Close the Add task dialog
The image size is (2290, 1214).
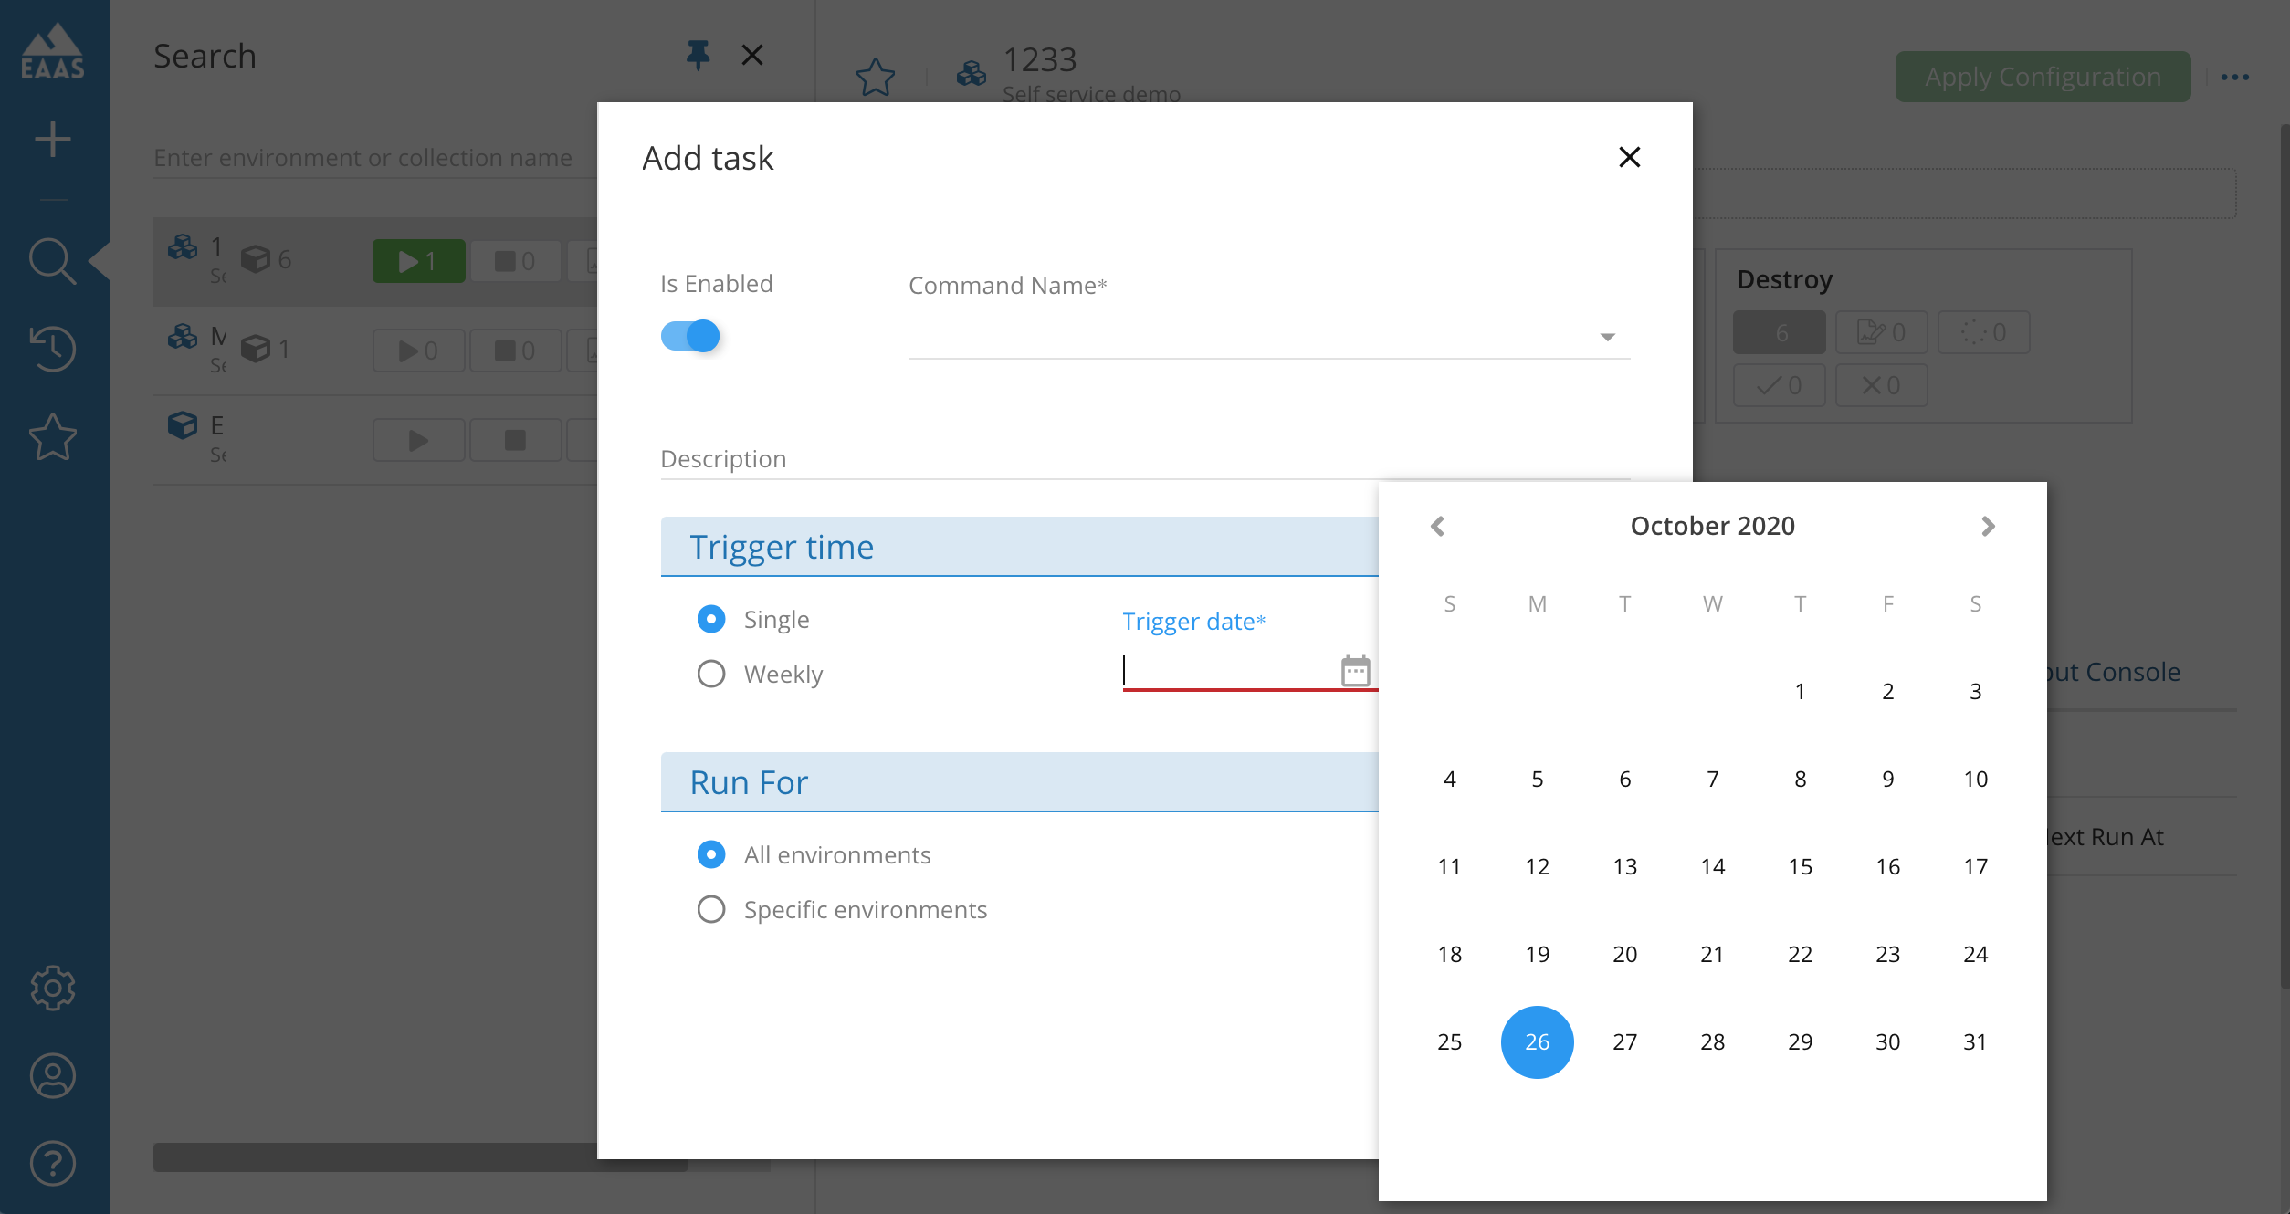1629,157
